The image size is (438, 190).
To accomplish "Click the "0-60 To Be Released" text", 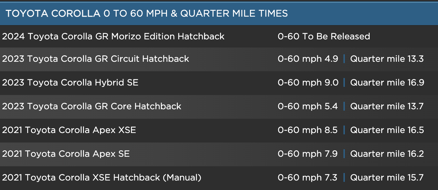I will 324,36.
